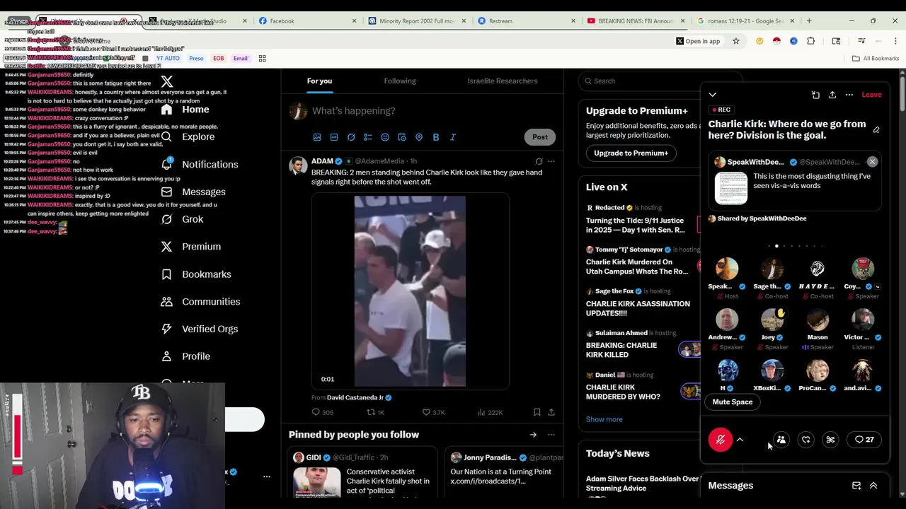
Task: Switch to Restream browser tab
Action: (x=527, y=21)
